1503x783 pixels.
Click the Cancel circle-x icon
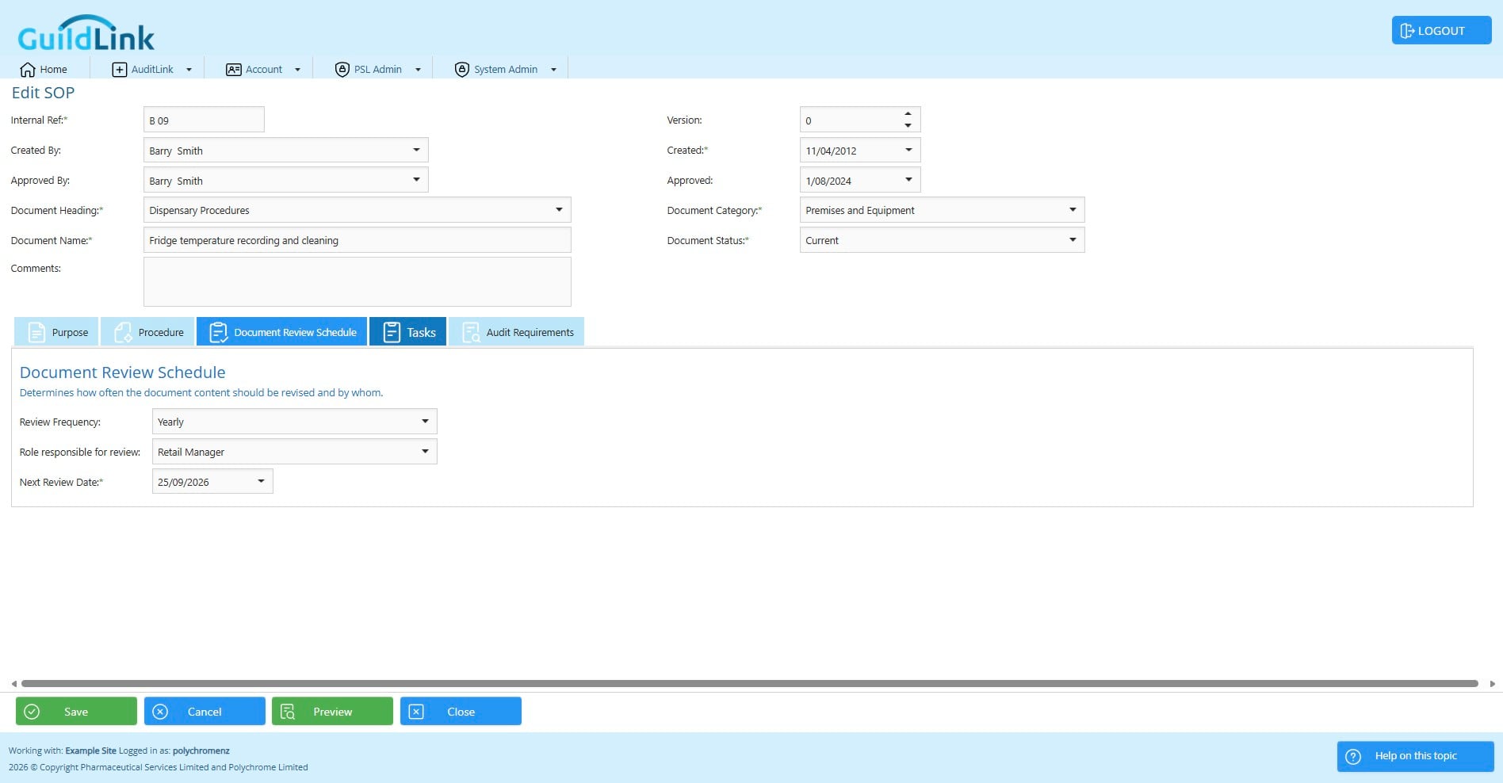point(160,712)
